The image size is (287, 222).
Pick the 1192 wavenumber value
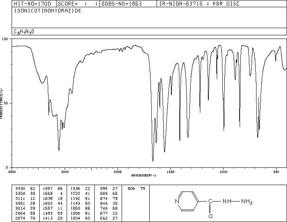click(x=75, y=198)
